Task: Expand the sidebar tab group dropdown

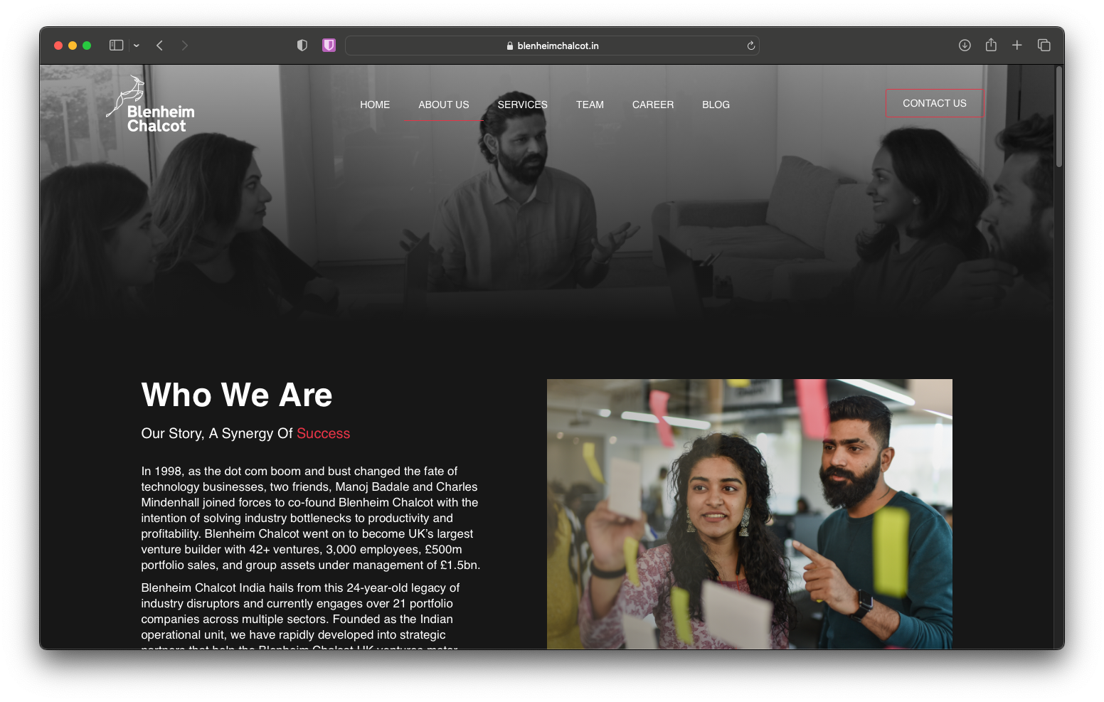Action: click(x=137, y=46)
